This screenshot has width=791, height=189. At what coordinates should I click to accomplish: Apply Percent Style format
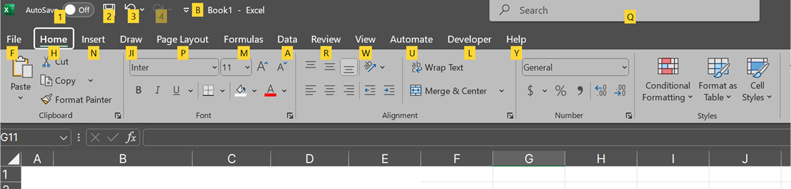point(561,91)
